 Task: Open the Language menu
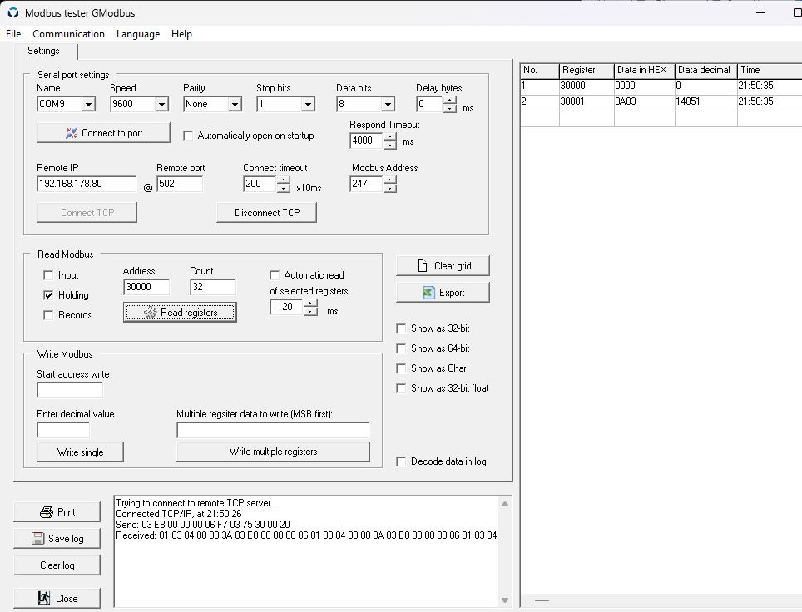137,34
